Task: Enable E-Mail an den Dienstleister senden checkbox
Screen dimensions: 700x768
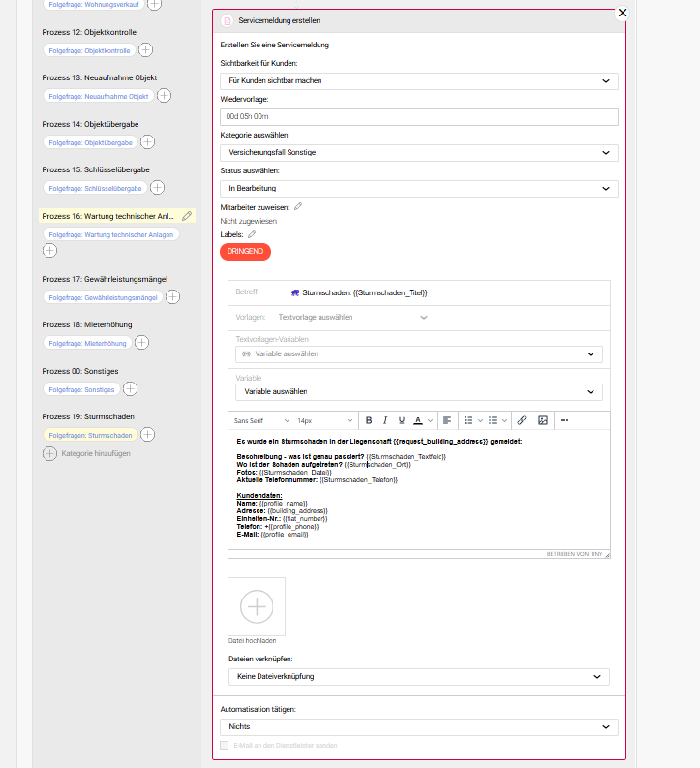Action: click(225, 745)
